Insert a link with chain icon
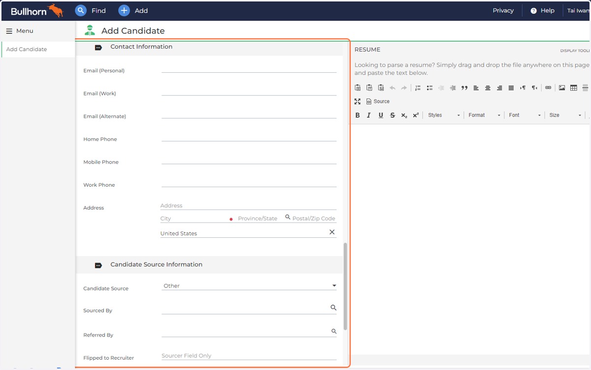591x370 pixels. (548, 88)
